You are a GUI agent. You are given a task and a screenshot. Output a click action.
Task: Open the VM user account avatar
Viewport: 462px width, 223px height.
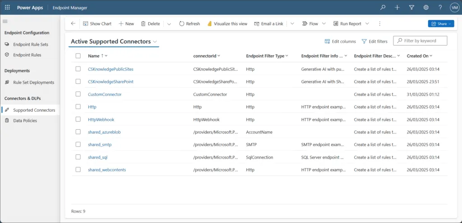pyautogui.click(x=454, y=8)
